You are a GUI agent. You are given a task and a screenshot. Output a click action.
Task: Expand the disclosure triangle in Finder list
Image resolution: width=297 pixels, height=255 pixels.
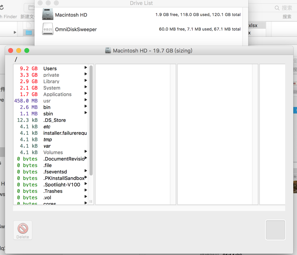(x=15, y=32)
